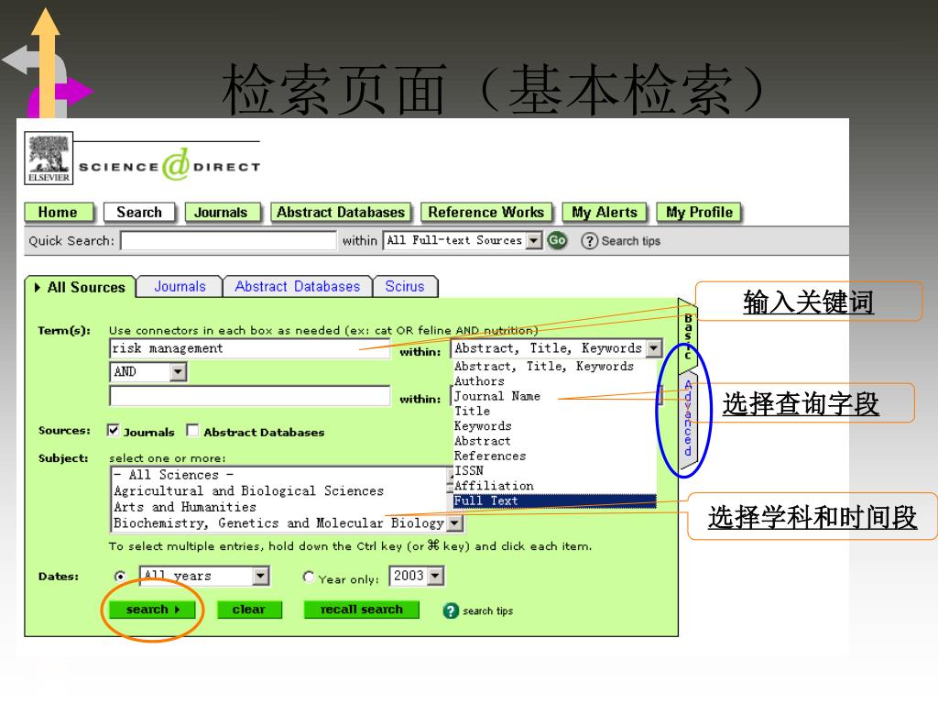The width and height of the screenshot is (938, 704).
Task: Choose Full Text in field list
Action: click(554, 501)
